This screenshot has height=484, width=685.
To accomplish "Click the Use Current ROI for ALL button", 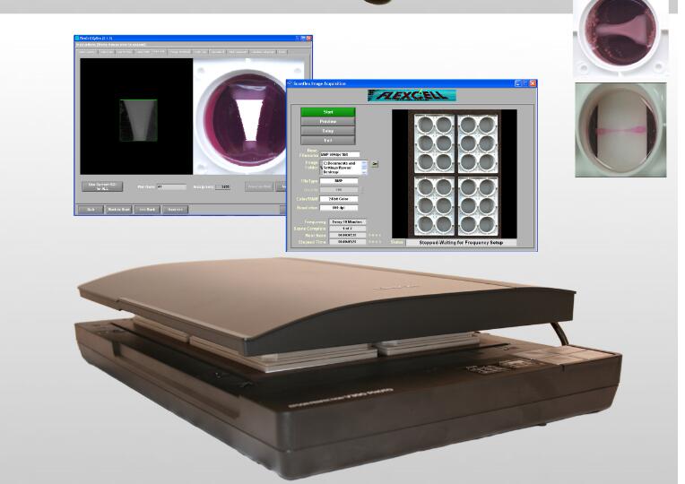I will pyautogui.click(x=101, y=187).
